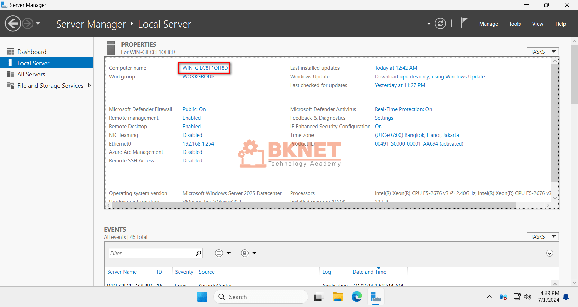Open the Tools menu

(x=515, y=24)
